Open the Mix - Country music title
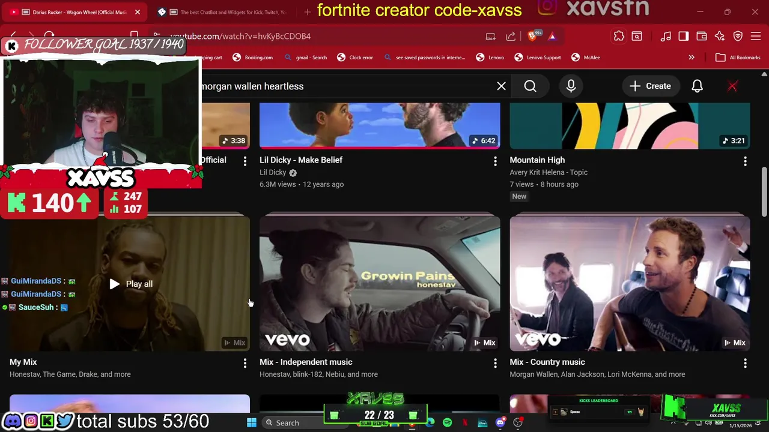 pos(547,362)
